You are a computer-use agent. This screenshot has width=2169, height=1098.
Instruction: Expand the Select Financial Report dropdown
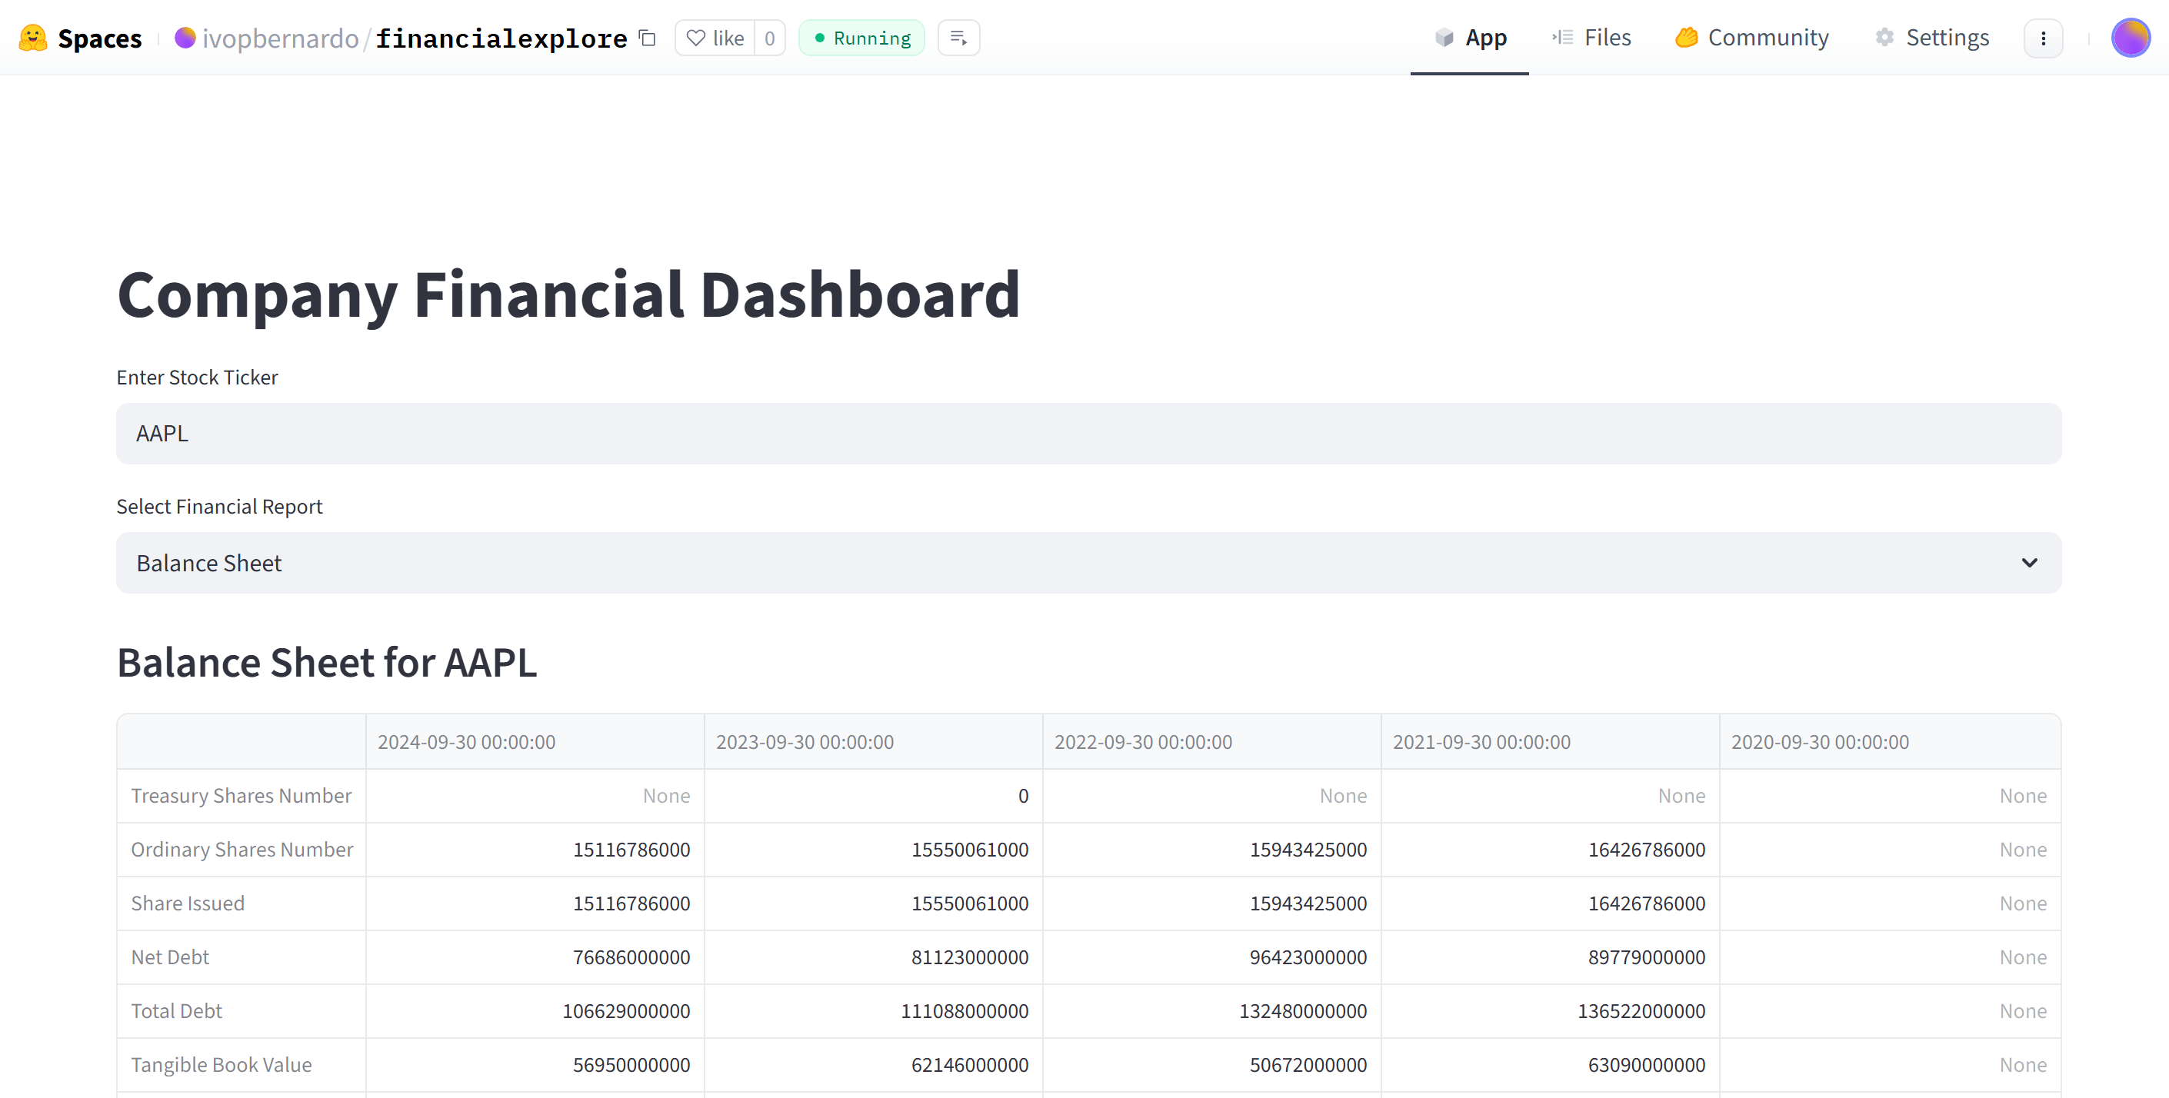(1088, 563)
